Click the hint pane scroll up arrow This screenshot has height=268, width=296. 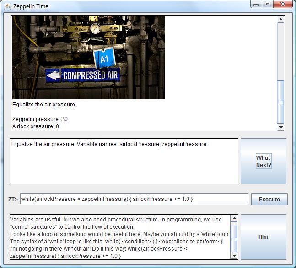pyautogui.click(x=234, y=218)
